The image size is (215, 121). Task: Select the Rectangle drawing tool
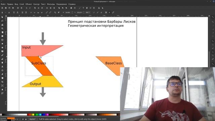pos(2,36)
